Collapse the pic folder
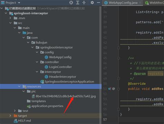 24,91
